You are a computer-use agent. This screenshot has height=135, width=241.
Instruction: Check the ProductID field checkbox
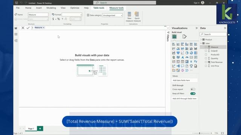(x=206, y=54)
